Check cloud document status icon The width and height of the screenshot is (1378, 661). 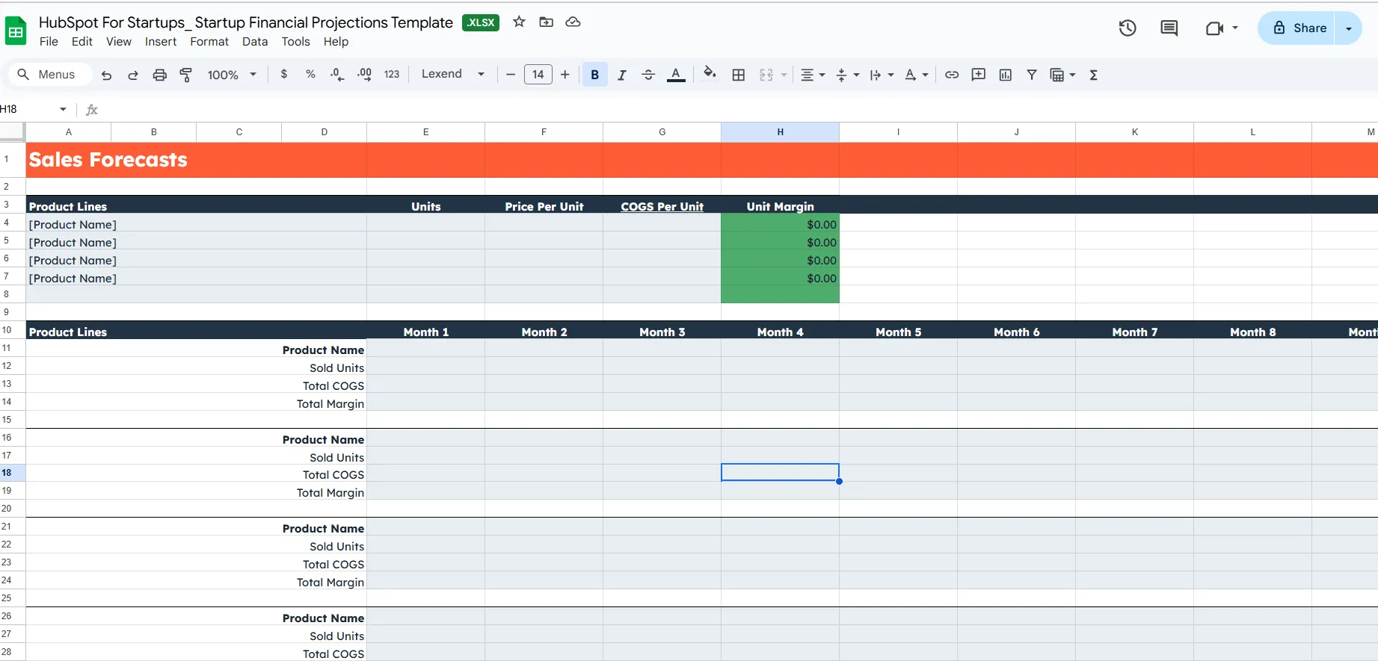(x=573, y=22)
